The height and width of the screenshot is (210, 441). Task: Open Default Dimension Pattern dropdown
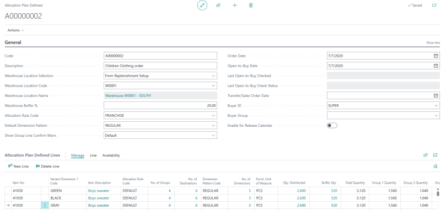point(213,125)
